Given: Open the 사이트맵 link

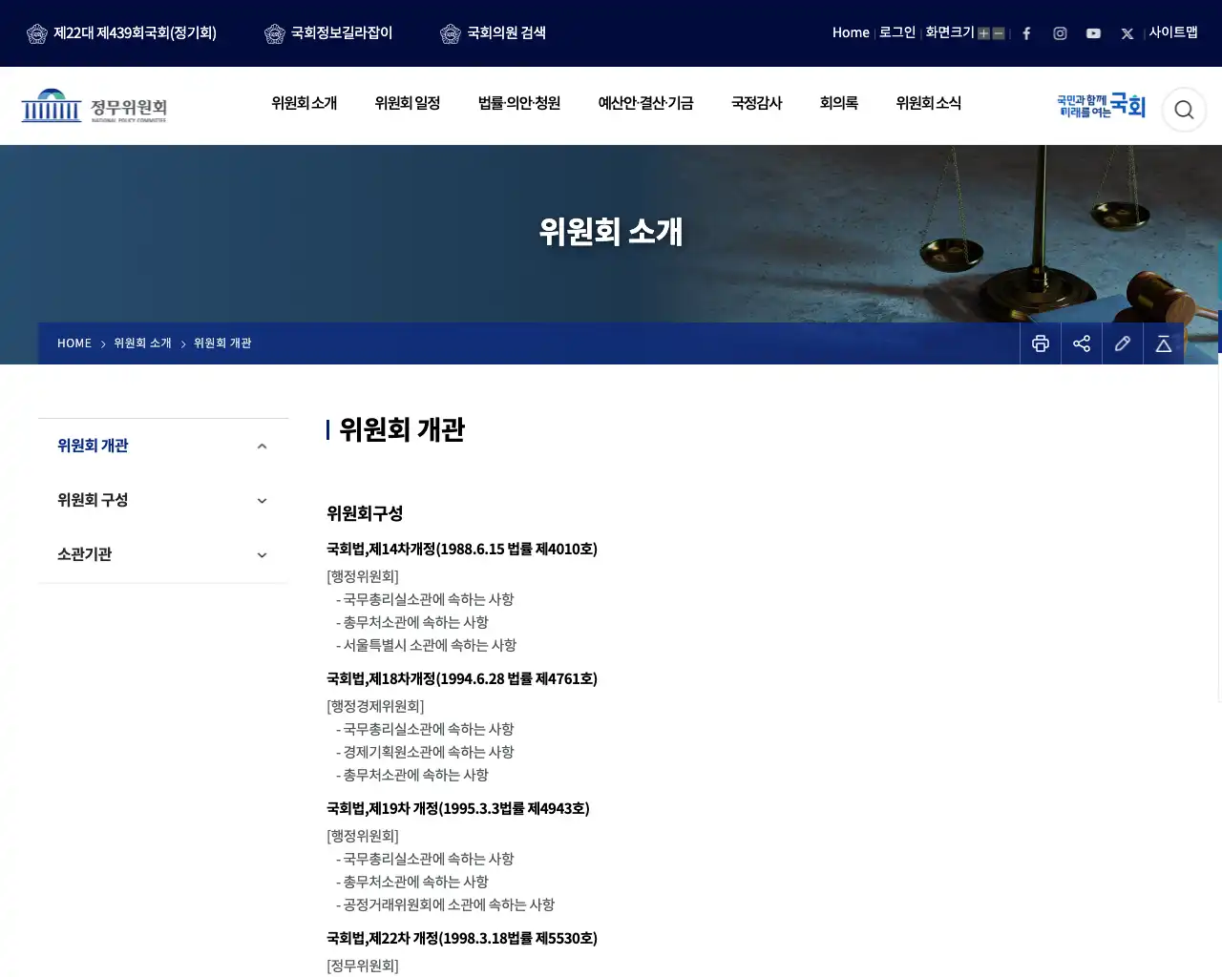Looking at the screenshot, I should 1173,32.
